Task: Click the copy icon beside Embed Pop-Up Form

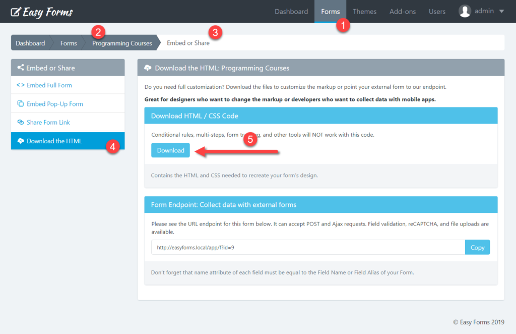Action: coord(21,104)
